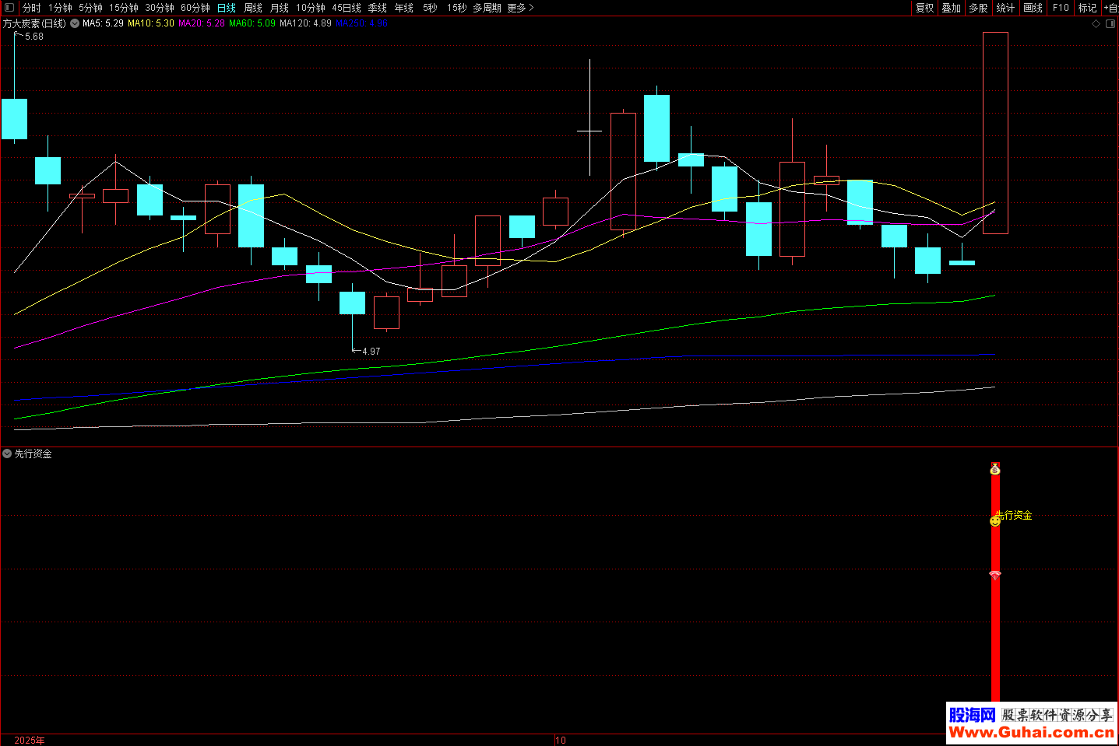The width and height of the screenshot is (1119, 746).
Task: Click the MA20 magenta indicator label
Action: tap(201, 23)
